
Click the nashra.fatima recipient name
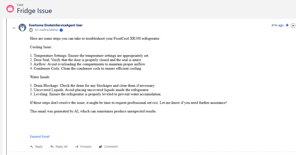pyautogui.click(x=48, y=30)
